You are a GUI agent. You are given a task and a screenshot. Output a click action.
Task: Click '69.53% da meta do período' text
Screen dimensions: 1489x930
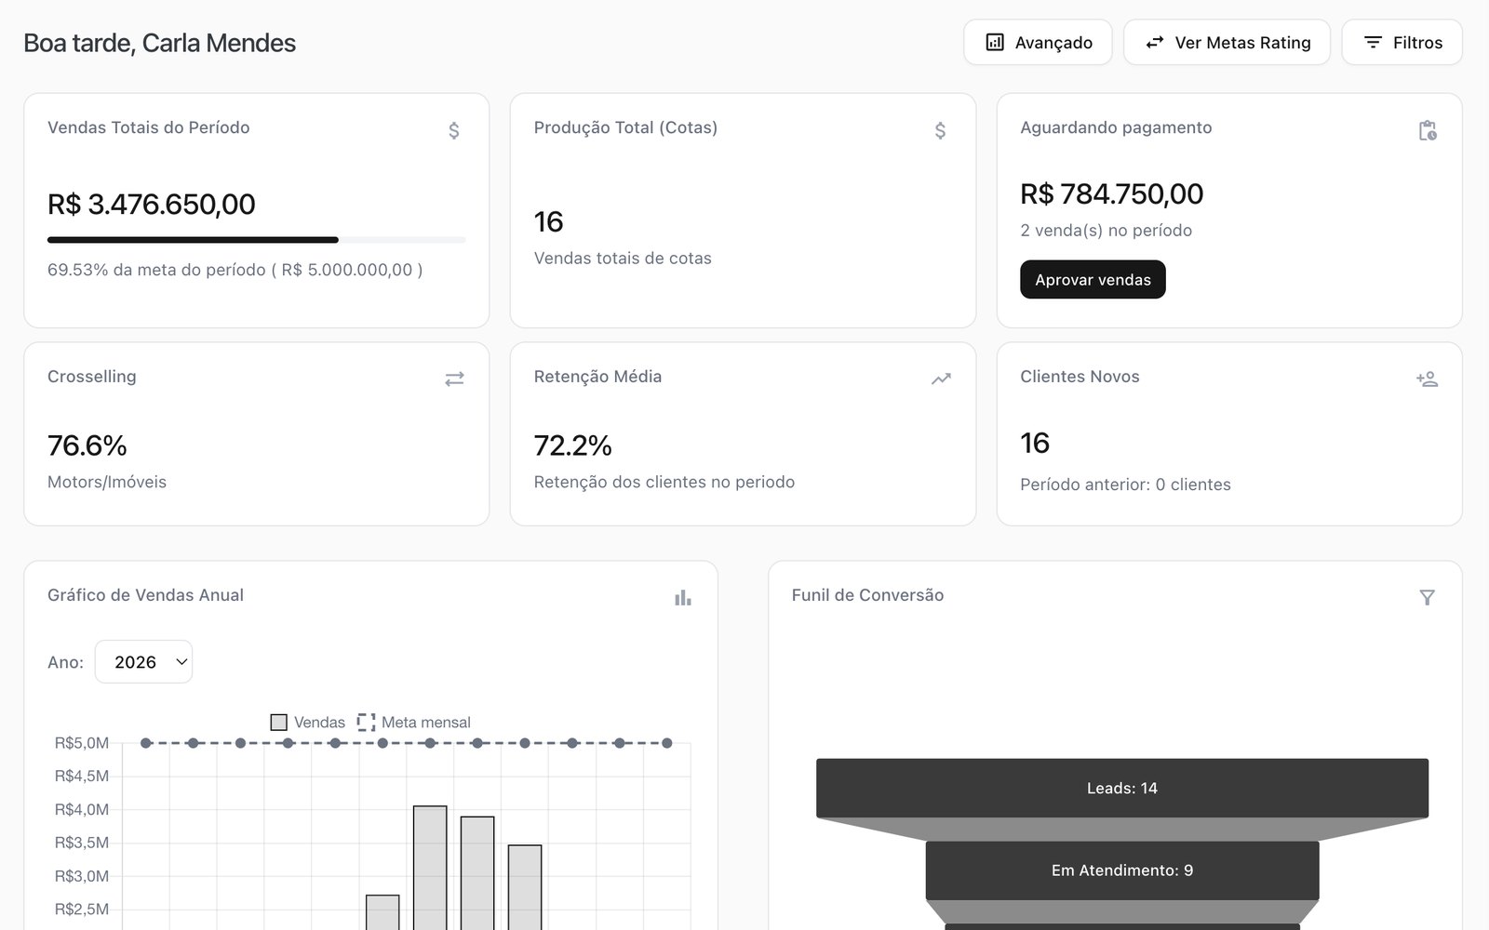(x=156, y=270)
